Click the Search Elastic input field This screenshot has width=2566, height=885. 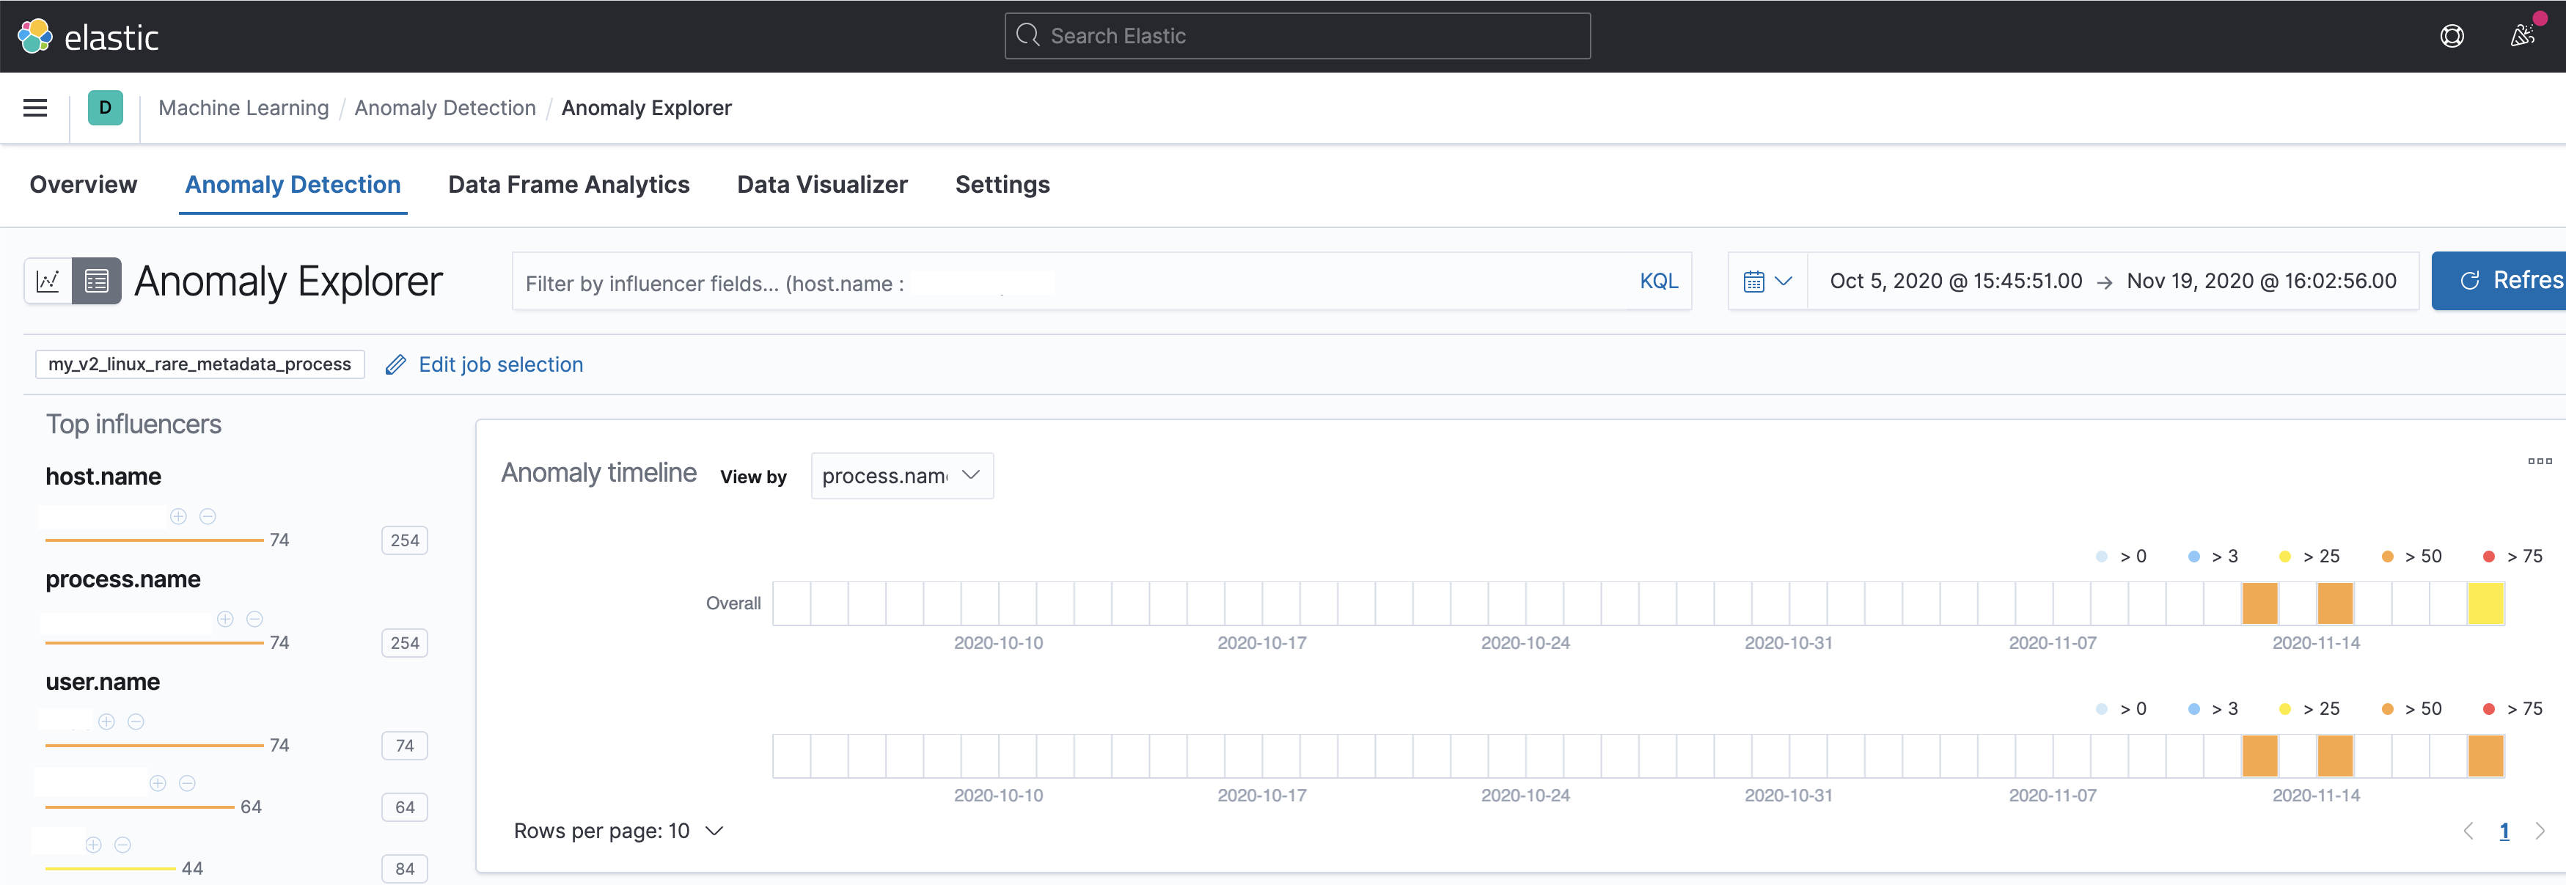[x=1297, y=37]
